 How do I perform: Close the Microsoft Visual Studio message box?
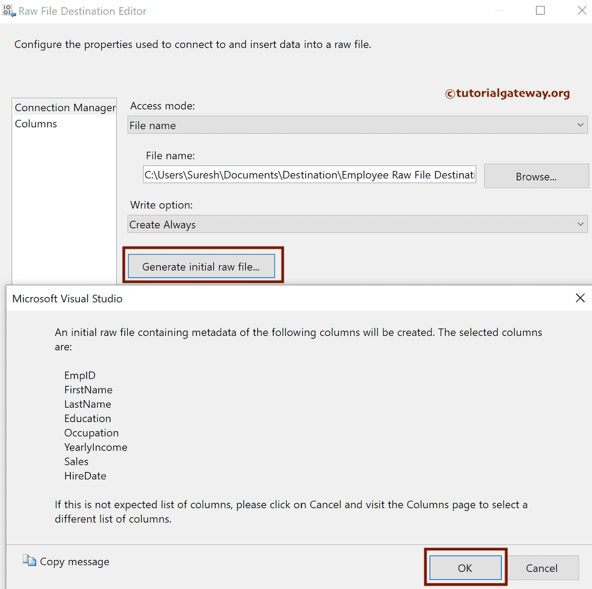point(580,298)
